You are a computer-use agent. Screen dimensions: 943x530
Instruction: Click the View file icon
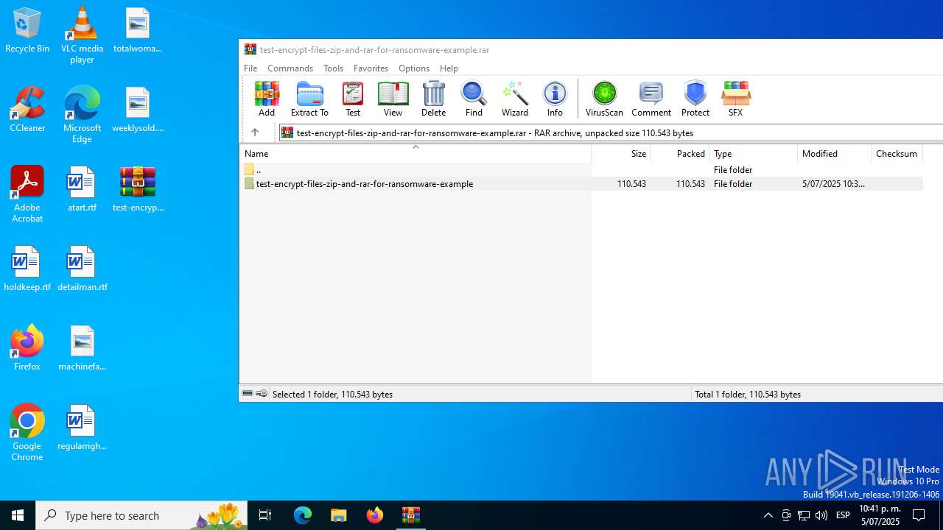pos(393,99)
